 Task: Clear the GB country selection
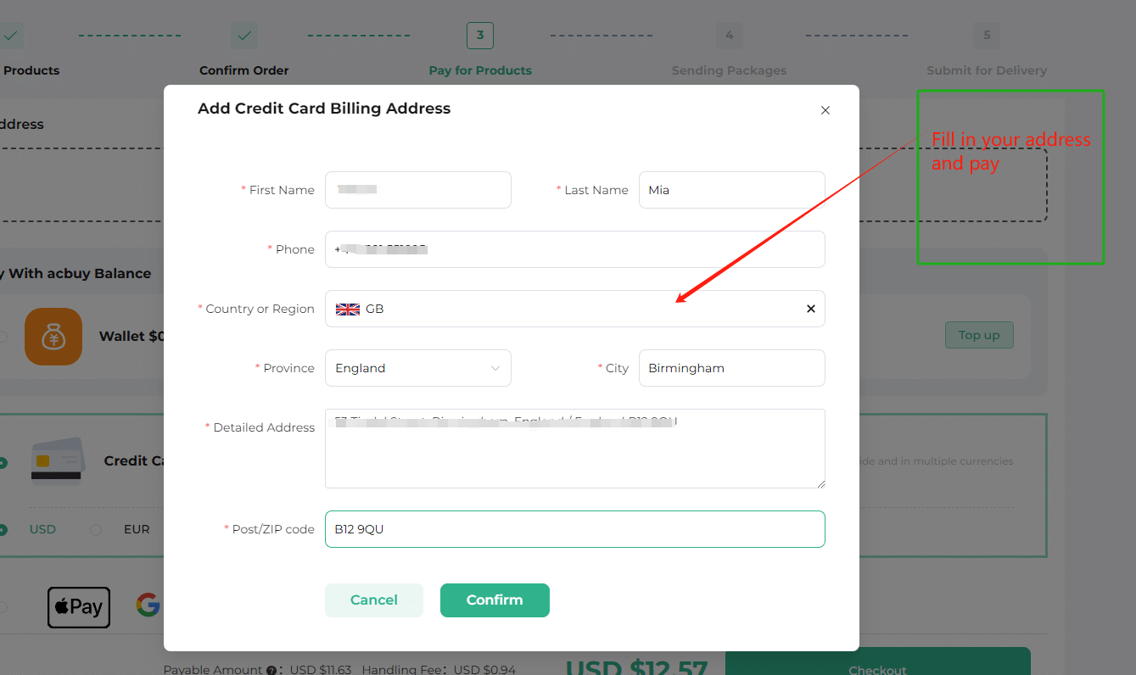(x=811, y=309)
